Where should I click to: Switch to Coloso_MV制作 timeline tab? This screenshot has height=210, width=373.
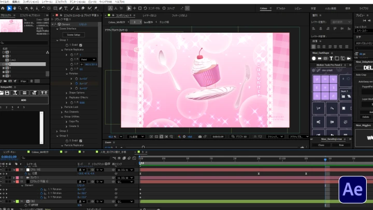pyautogui.click(x=40, y=152)
